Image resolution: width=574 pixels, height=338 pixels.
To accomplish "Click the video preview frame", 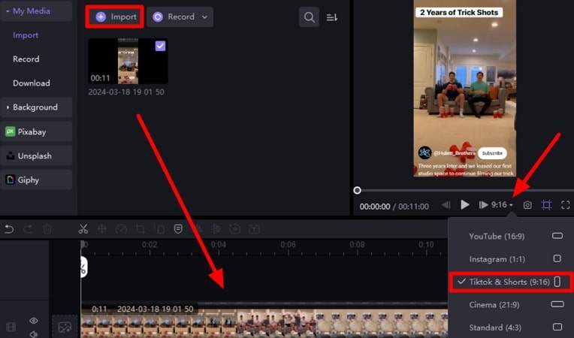I will click(x=465, y=89).
